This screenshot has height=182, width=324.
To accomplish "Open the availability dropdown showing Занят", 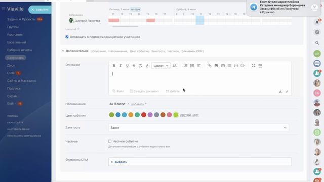I will click(198, 128).
